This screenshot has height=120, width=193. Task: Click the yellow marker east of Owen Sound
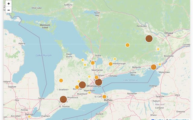point(83,60)
